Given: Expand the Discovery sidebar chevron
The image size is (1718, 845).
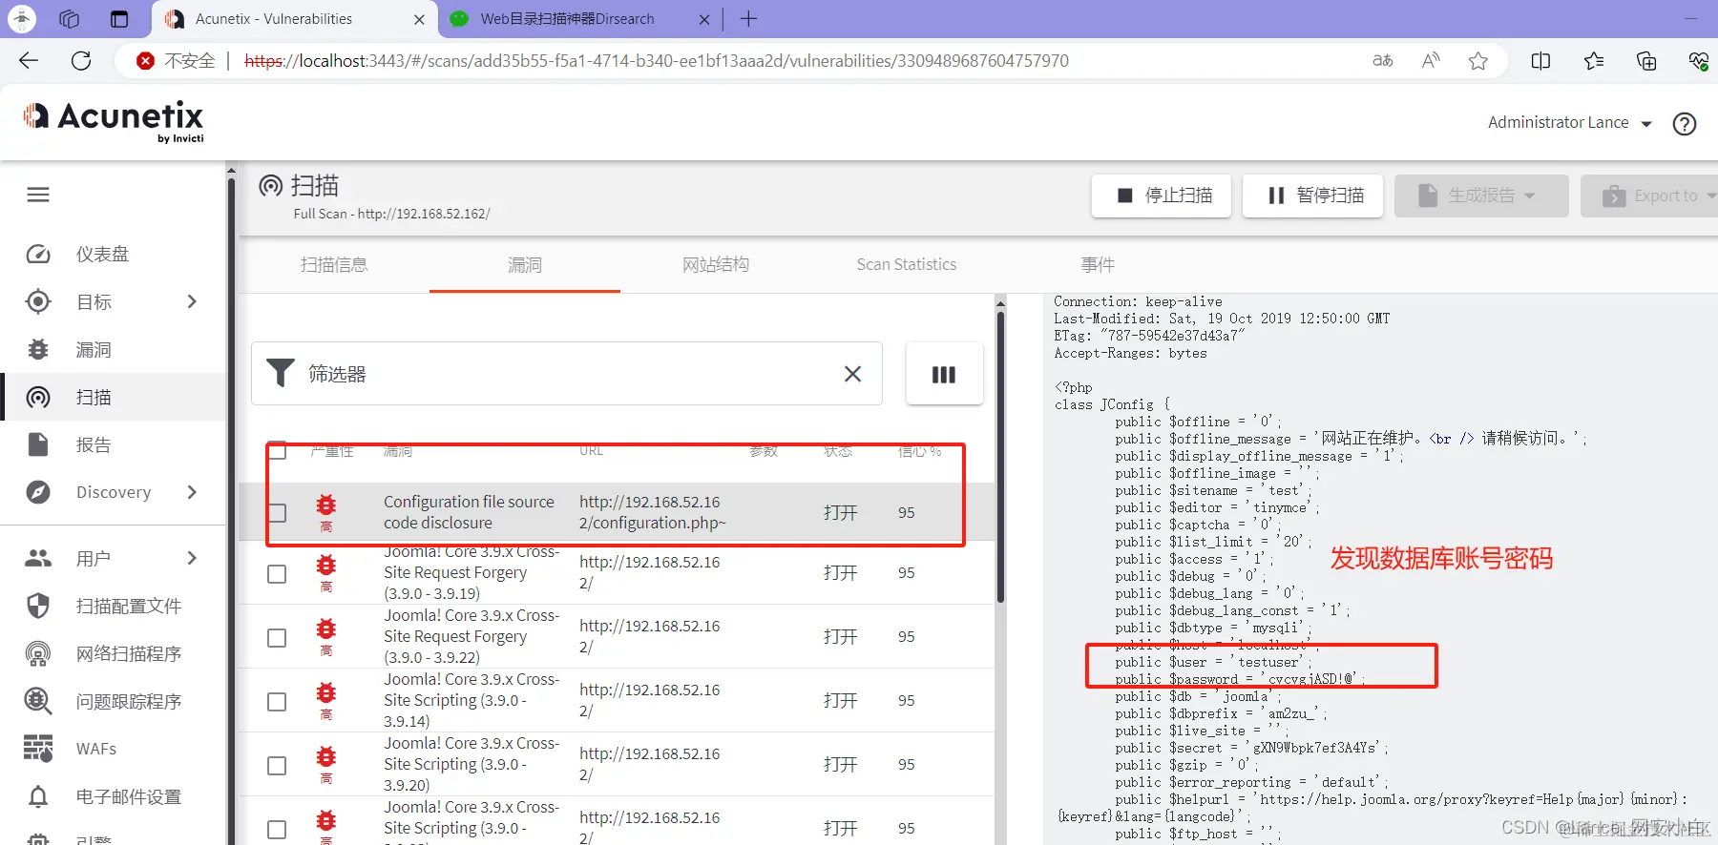Looking at the screenshot, I should (192, 492).
